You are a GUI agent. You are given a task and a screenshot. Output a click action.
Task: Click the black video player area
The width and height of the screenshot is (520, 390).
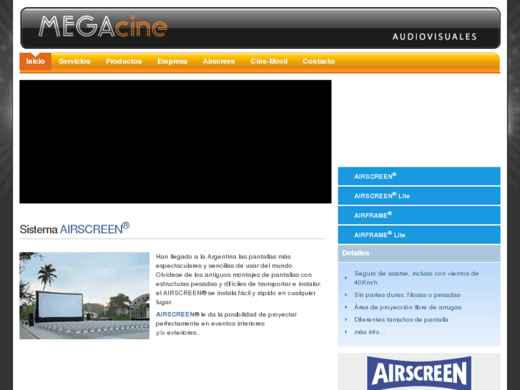point(175,142)
